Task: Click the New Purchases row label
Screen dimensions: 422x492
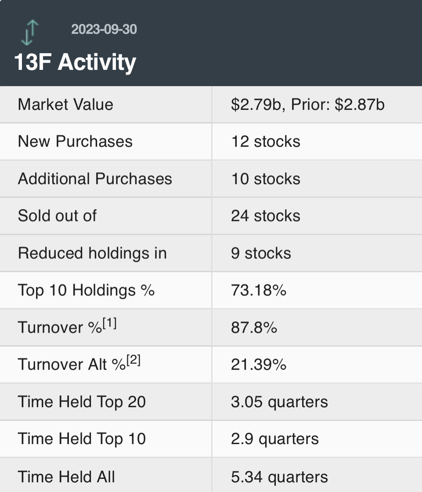Action: (x=75, y=141)
